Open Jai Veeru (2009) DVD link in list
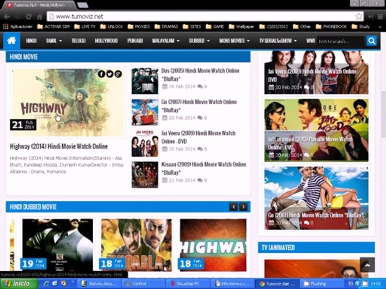Image resolution: width=386 pixels, height=289 pixels. click(x=198, y=137)
